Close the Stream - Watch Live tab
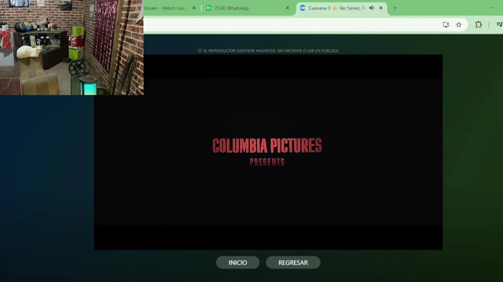 194,8
